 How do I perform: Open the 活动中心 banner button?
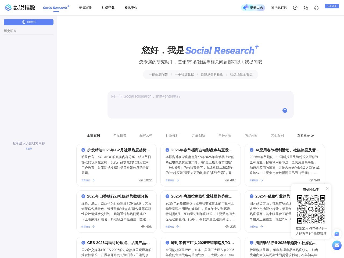(253, 8)
